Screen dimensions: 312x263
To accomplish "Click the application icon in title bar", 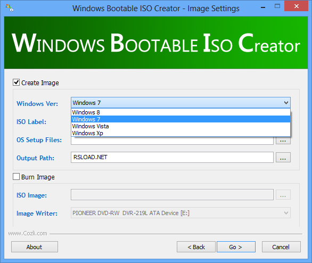I will coord(10,8).
